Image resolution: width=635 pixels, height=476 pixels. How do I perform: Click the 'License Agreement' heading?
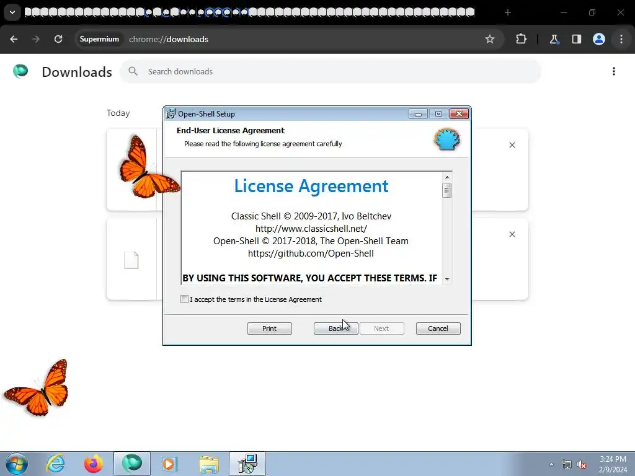[311, 186]
